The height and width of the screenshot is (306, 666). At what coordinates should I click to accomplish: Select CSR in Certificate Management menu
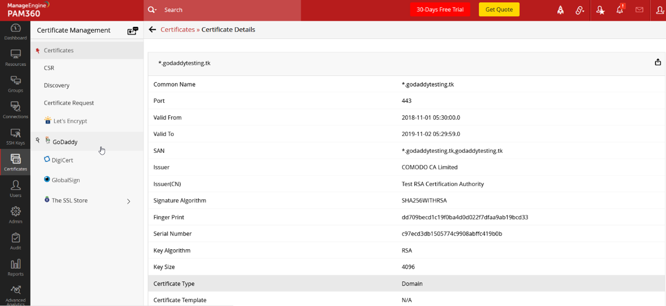pyautogui.click(x=49, y=68)
